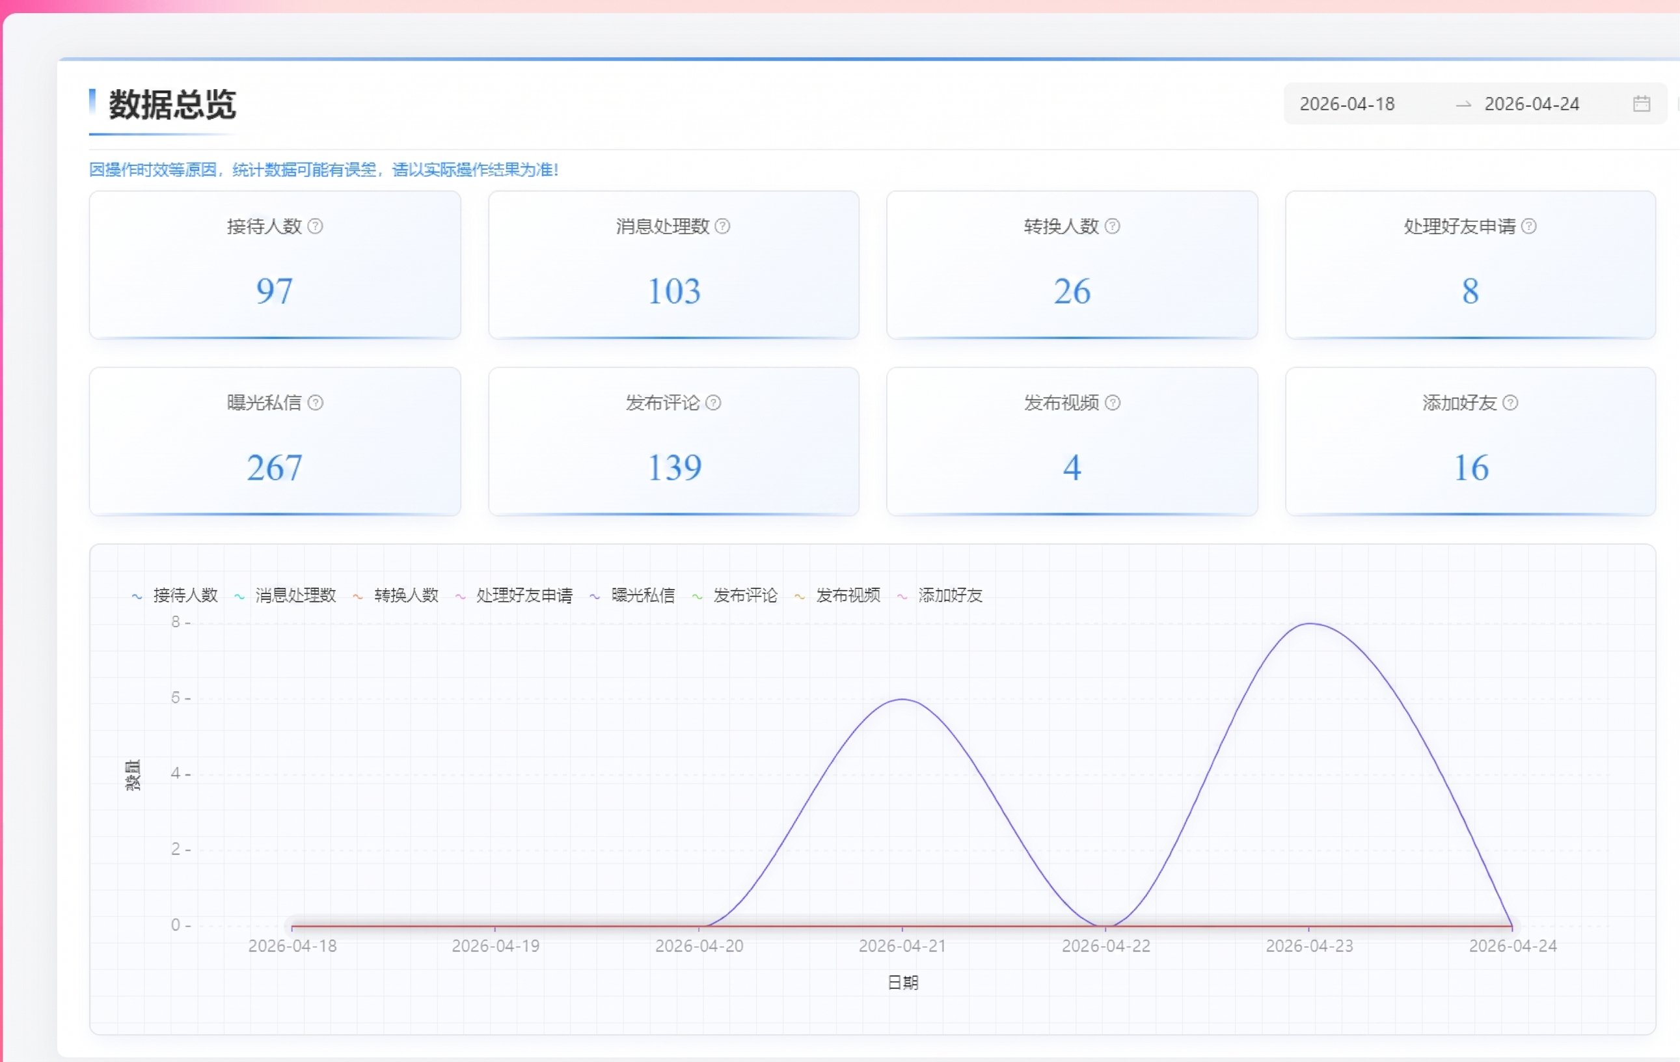Toggle 发布视频 series in chart legend

[x=837, y=595]
